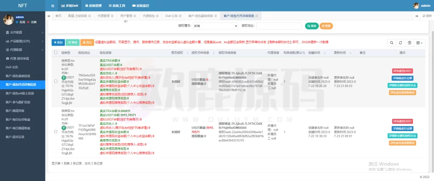Open 客户-参与挖矿信息 in the sidebar
Screen dimensions: 434x181
[22, 102]
